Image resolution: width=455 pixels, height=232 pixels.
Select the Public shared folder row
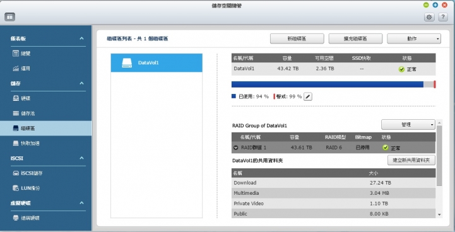pyautogui.click(x=333, y=214)
